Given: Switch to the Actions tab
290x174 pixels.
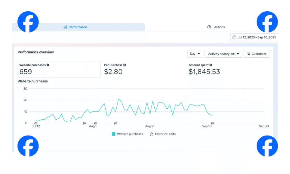Looking at the screenshot, I should point(216,27).
